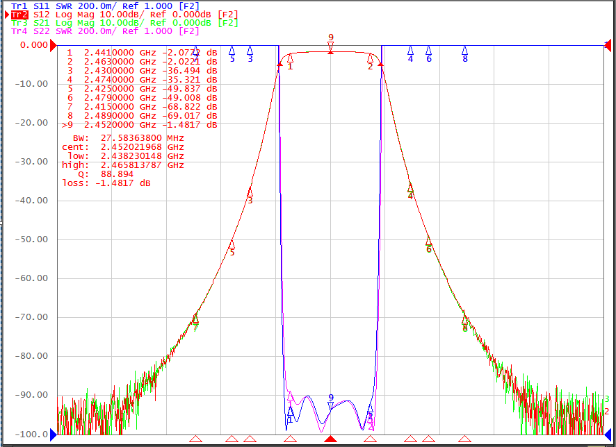Click blue corner arrow at bottom-right of graph
This screenshot has height=447, width=616.
608,435
